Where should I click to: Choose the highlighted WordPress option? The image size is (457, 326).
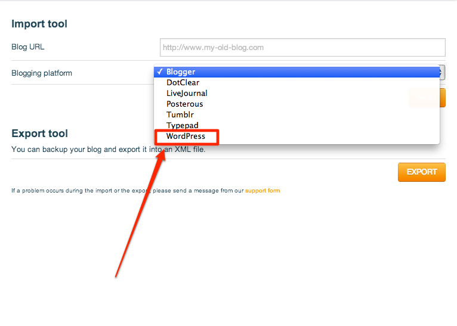click(186, 136)
